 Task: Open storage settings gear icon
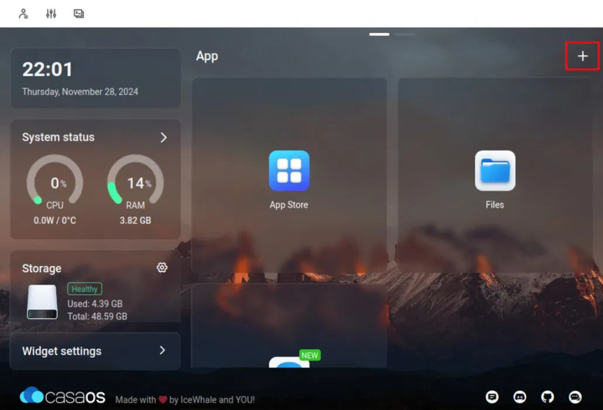click(162, 268)
